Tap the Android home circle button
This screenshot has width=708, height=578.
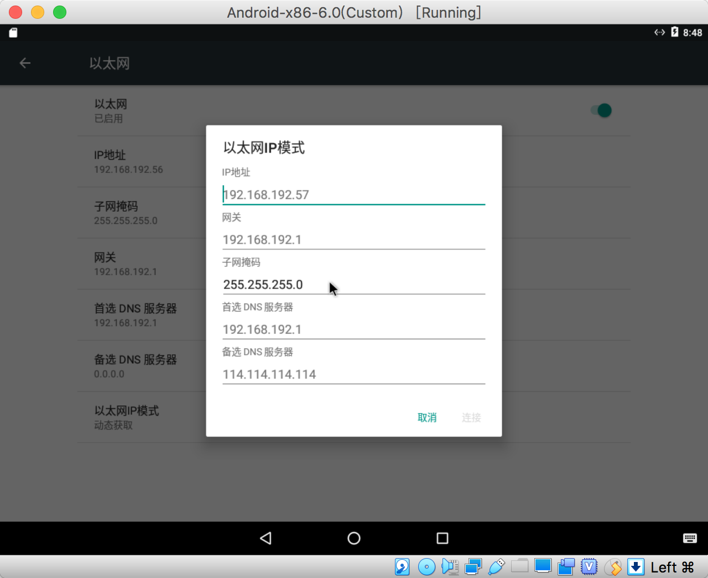tap(354, 538)
